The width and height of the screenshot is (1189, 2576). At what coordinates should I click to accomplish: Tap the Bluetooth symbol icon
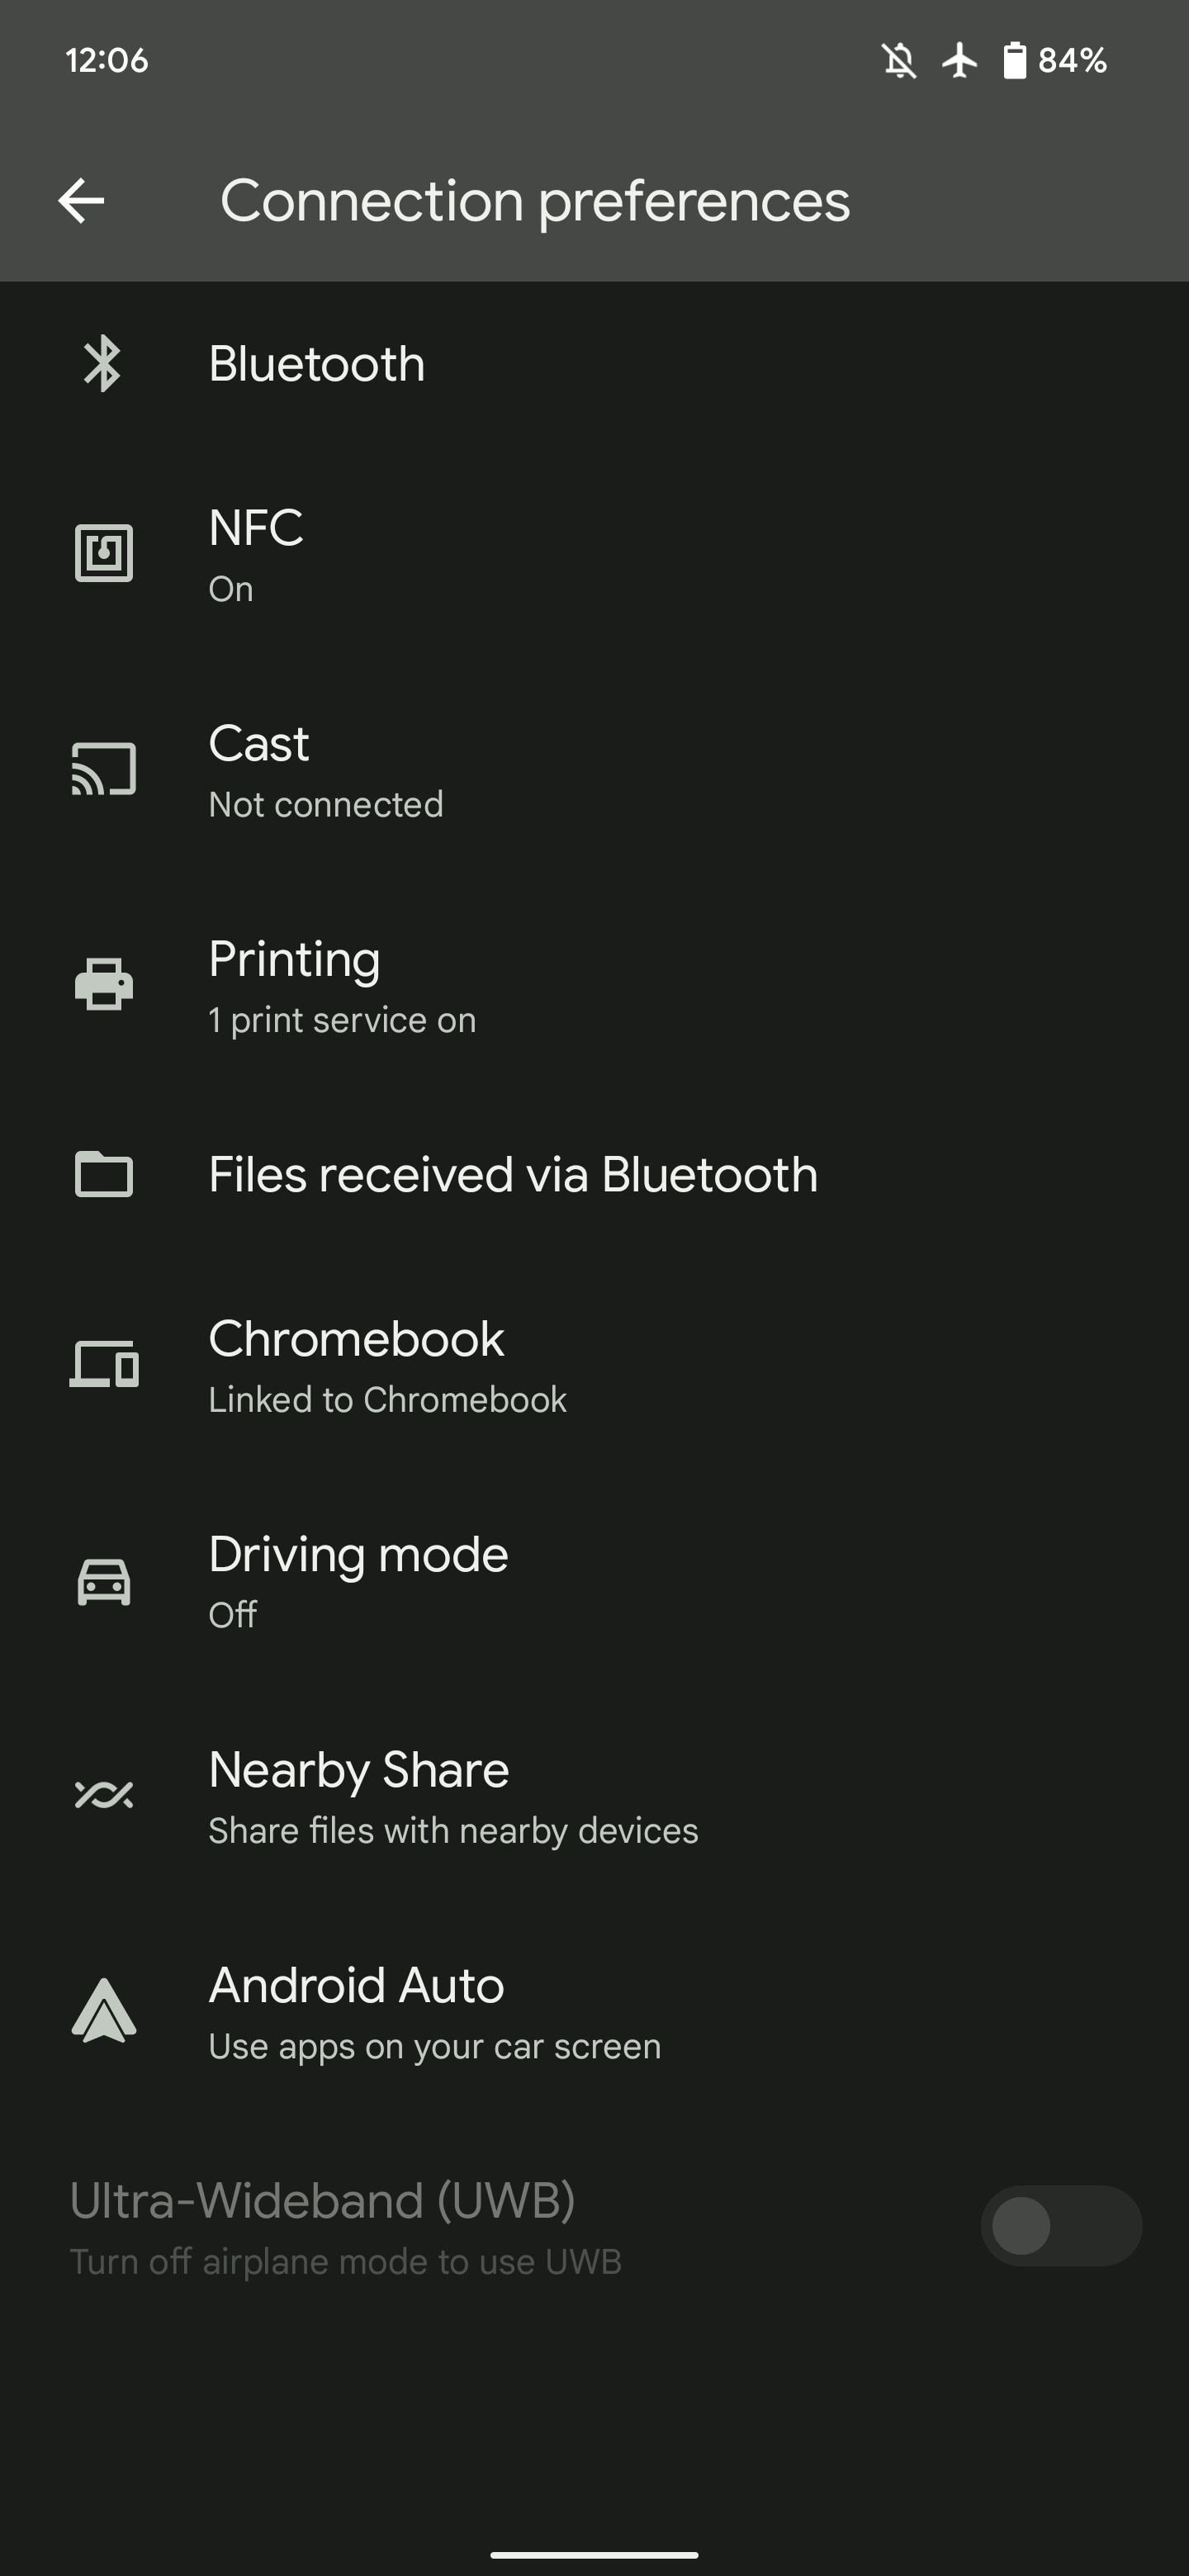103,364
